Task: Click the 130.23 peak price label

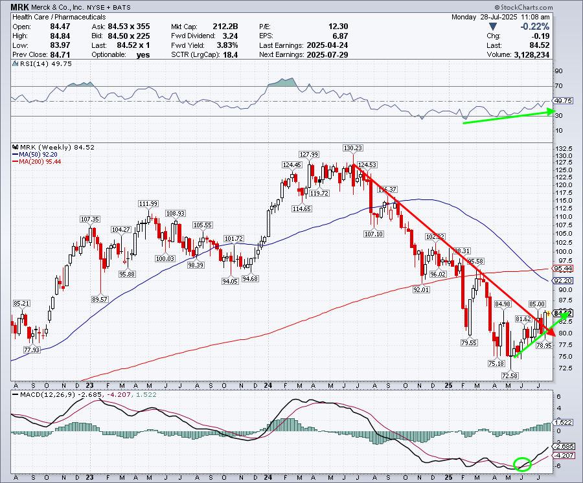Action: pyautogui.click(x=352, y=148)
